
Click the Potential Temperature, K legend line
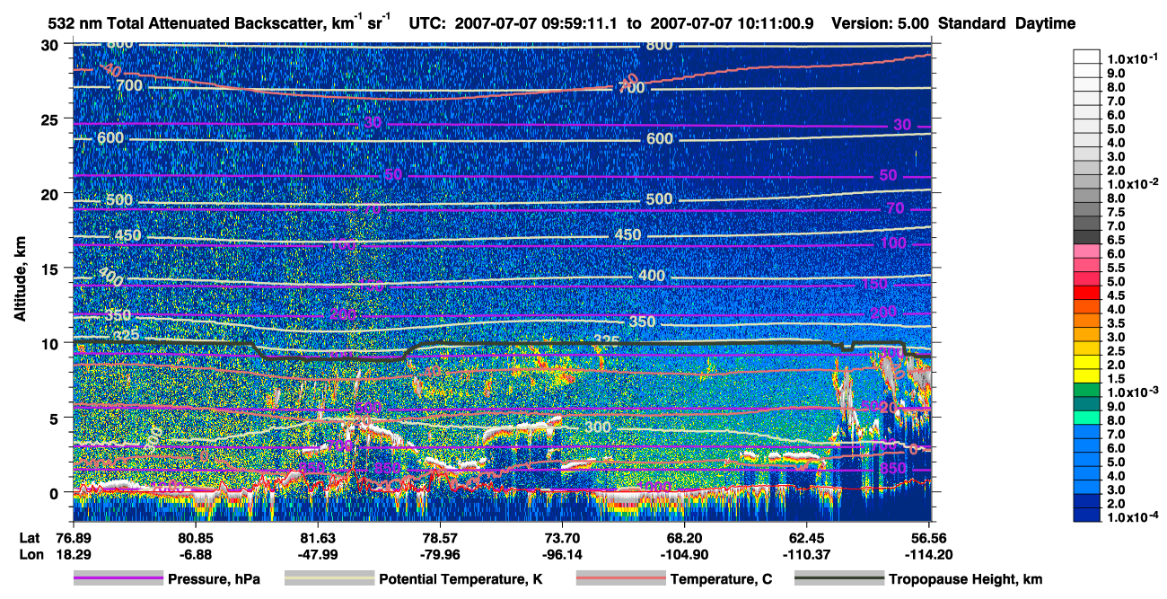tap(329, 579)
